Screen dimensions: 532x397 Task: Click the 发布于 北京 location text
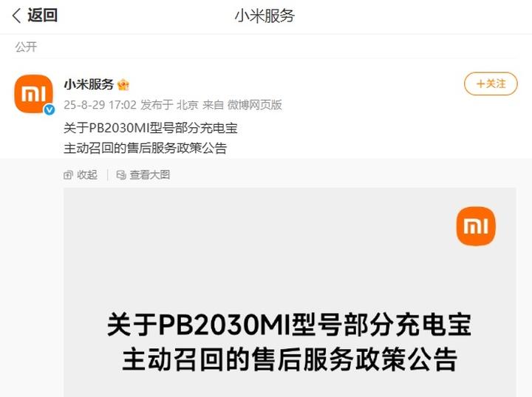pyautogui.click(x=169, y=105)
